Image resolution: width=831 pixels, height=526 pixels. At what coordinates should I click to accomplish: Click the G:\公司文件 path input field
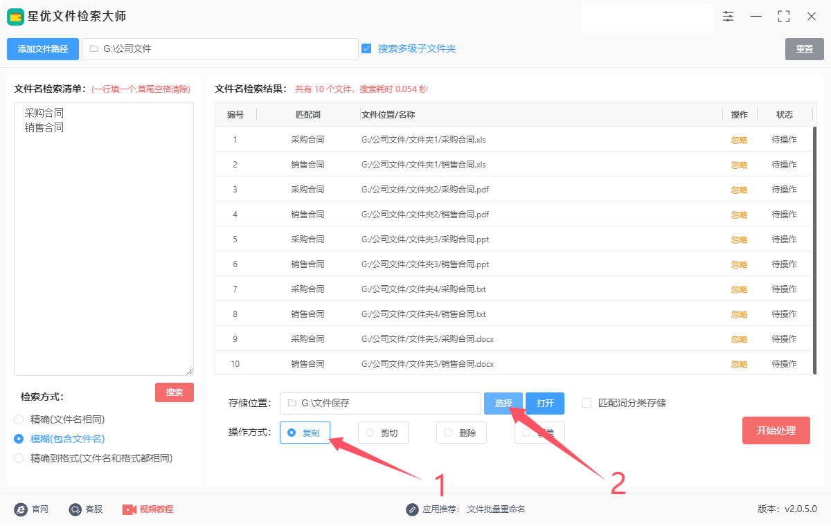pos(220,49)
